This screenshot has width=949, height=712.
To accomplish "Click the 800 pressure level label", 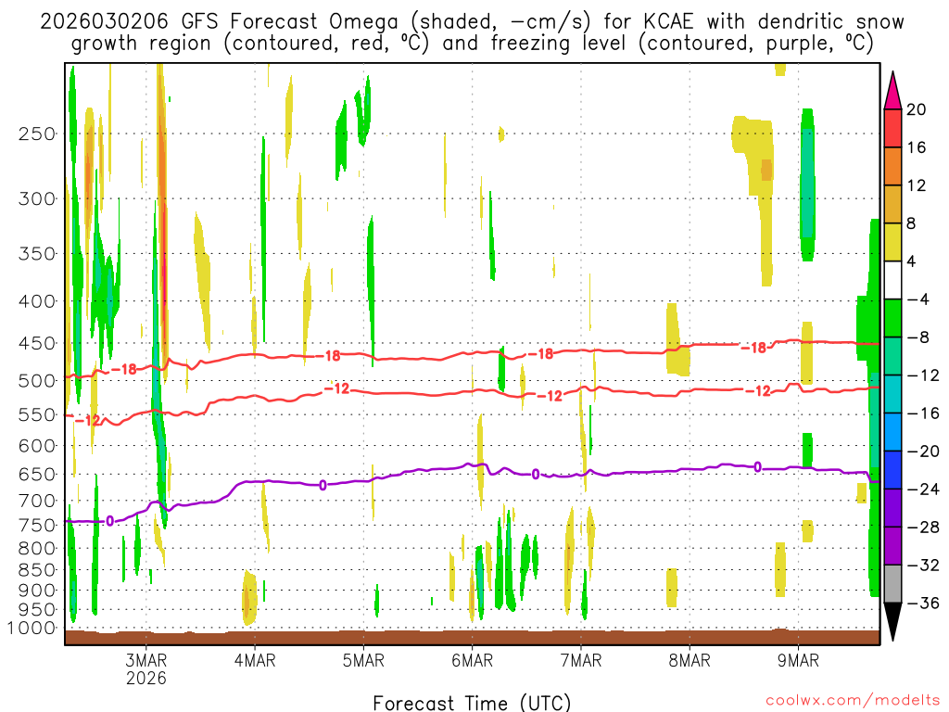I will pyautogui.click(x=37, y=549).
